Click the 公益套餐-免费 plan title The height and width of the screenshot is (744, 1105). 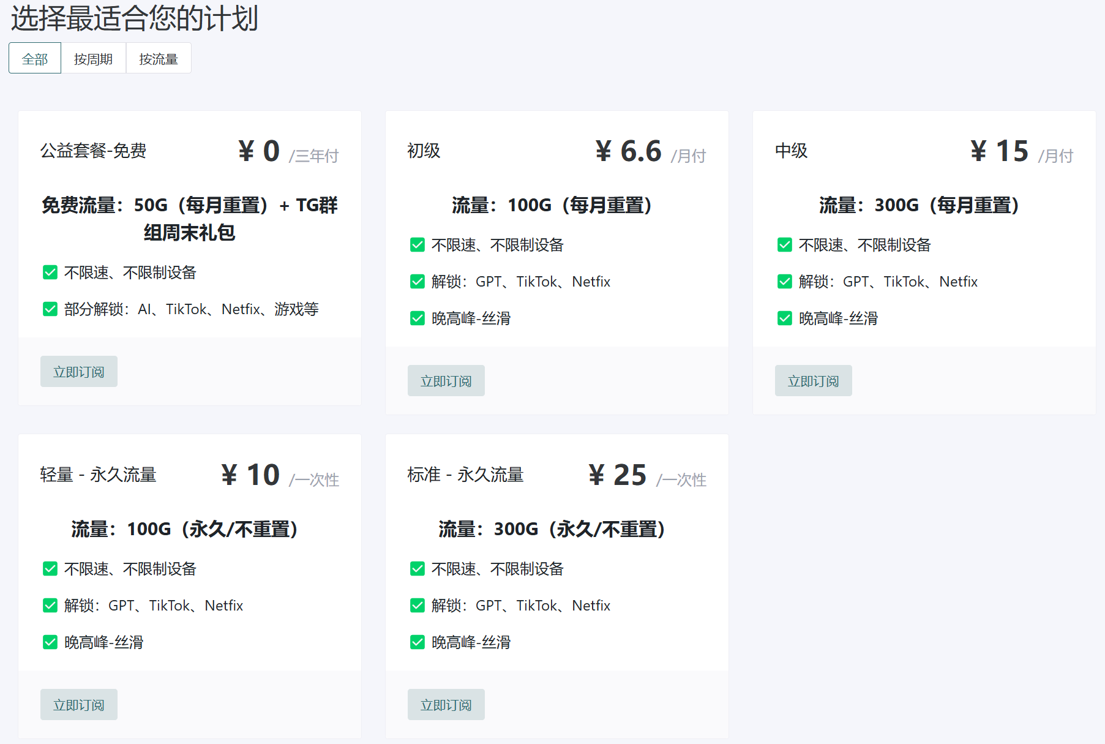pyautogui.click(x=93, y=151)
